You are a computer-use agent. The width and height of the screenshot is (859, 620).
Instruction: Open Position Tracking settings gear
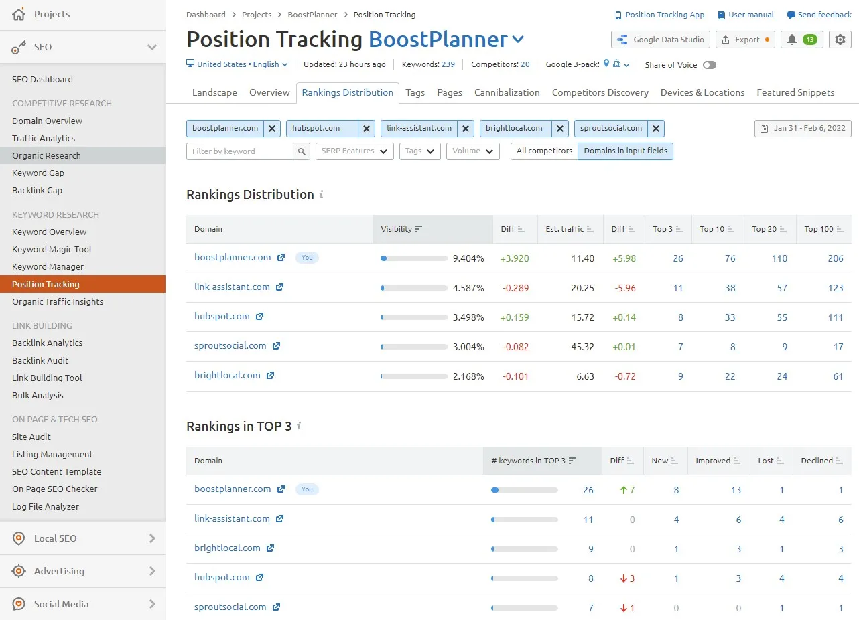coord(840,40)
